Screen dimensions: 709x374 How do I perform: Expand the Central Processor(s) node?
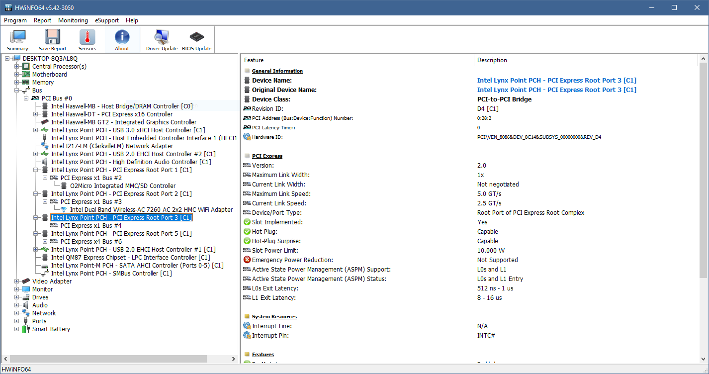click(x=17, y=67)
